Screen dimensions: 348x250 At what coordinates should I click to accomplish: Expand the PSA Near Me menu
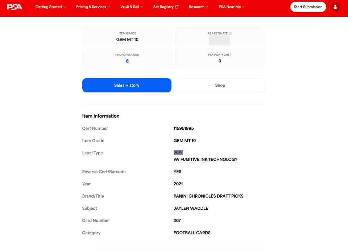pos(232,7)
